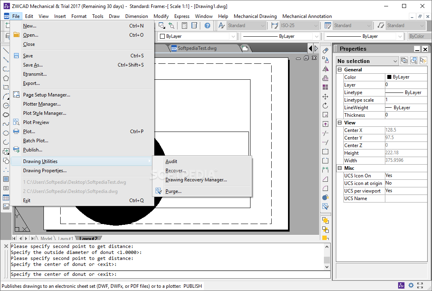Open recent file SoftpediaTest.dwg from the File menu
Image resolution: width=432 pixels, height=291 pixels.
tap(83, 182)
